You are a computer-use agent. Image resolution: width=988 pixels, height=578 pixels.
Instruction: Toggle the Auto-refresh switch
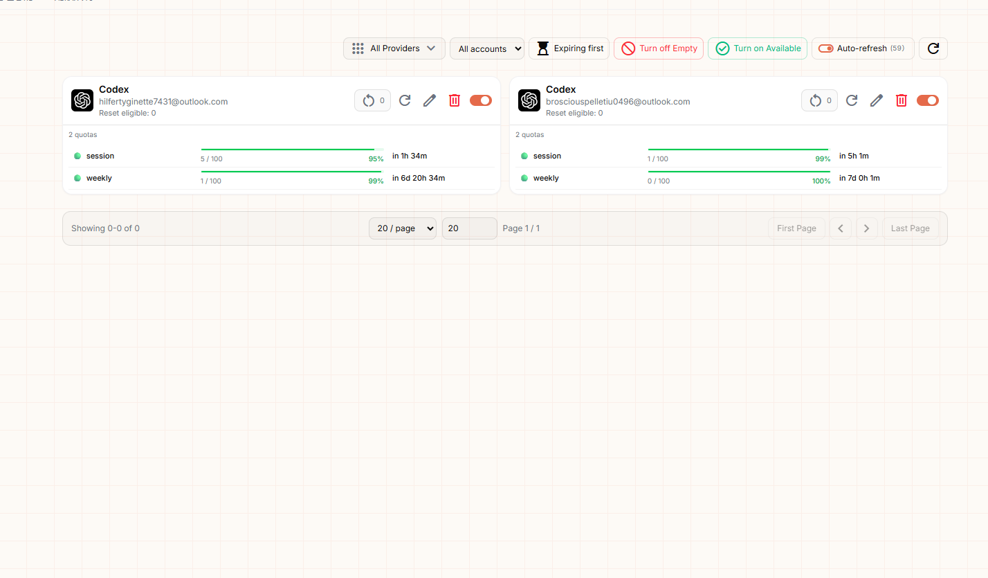825,48
